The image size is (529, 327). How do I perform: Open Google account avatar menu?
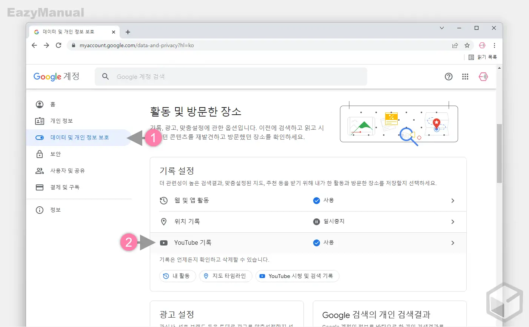483,77
